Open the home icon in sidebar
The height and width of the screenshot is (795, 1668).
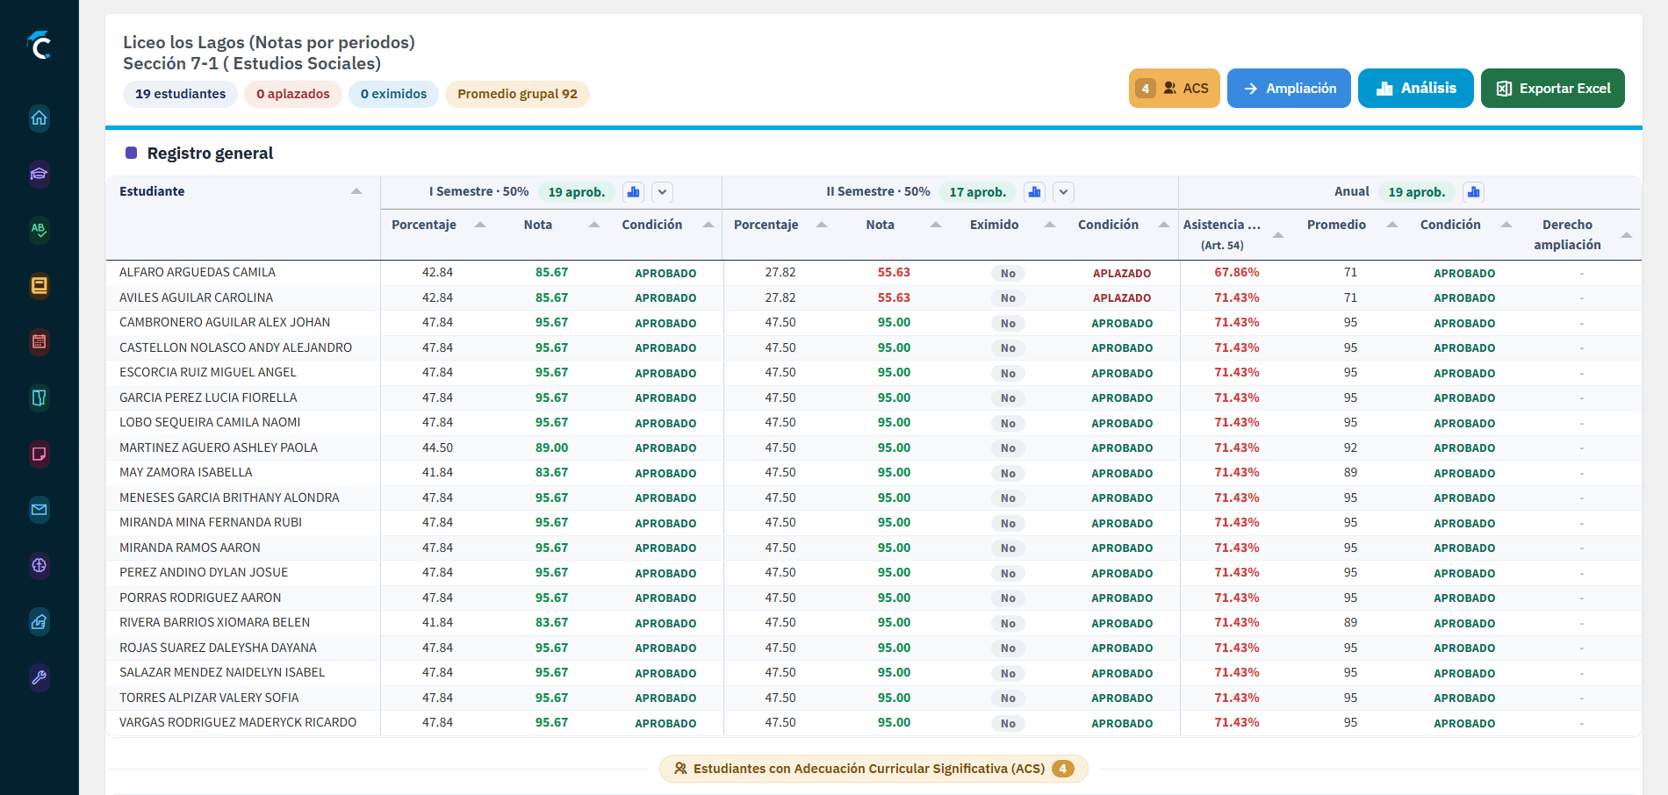[x=39, y=118]
